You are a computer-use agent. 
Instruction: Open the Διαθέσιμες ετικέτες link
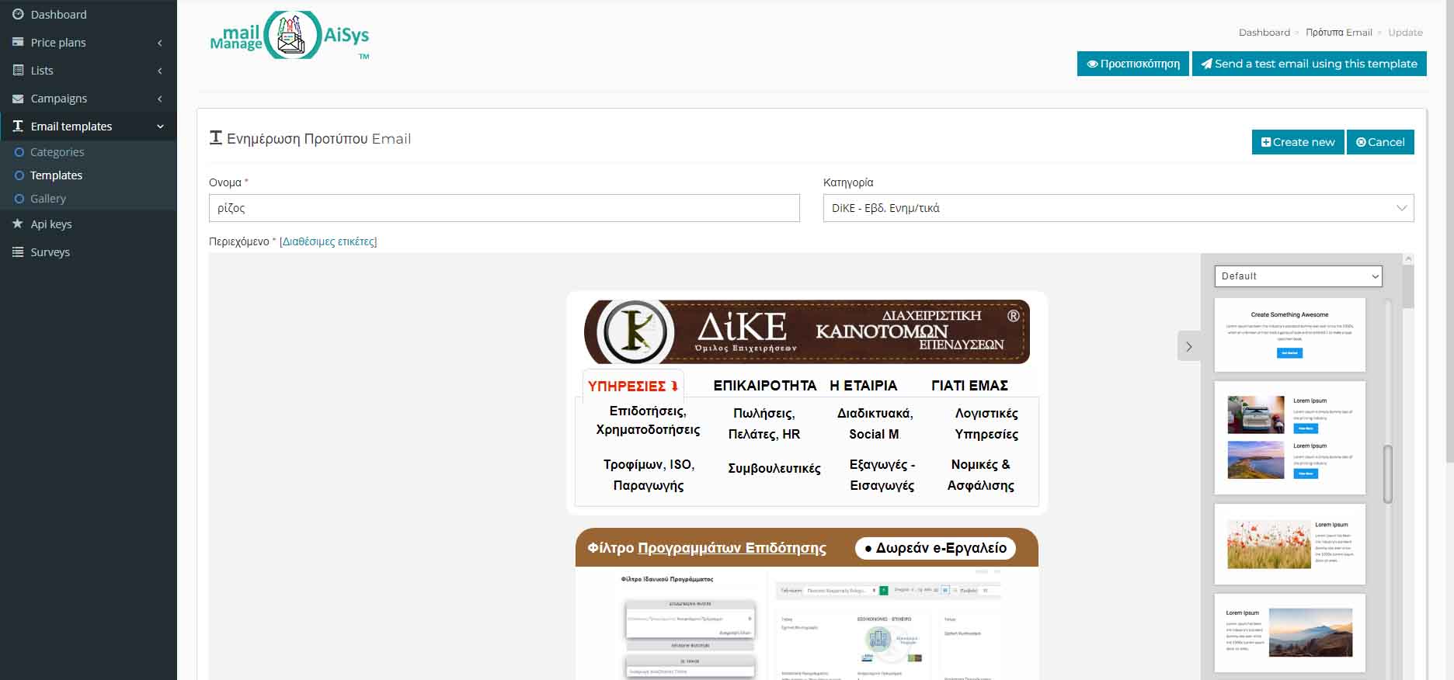pos(328,241)
